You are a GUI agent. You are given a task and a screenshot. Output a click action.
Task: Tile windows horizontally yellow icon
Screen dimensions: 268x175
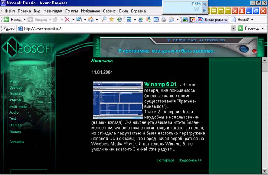tap(214, 11)
